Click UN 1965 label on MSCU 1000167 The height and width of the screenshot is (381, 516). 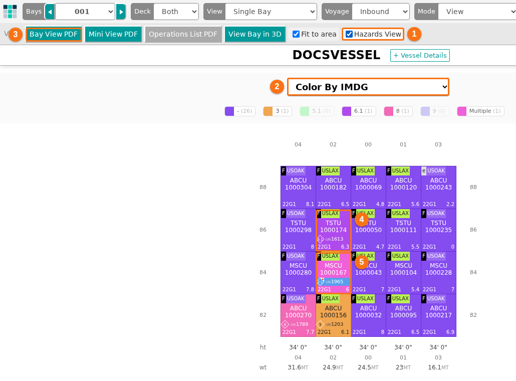(334, 282)
